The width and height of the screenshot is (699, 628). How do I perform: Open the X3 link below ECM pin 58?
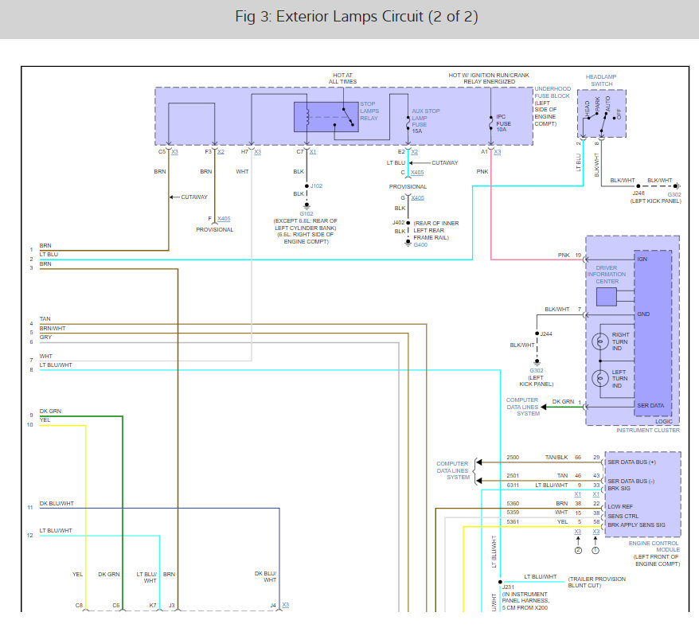coord(596,532)
